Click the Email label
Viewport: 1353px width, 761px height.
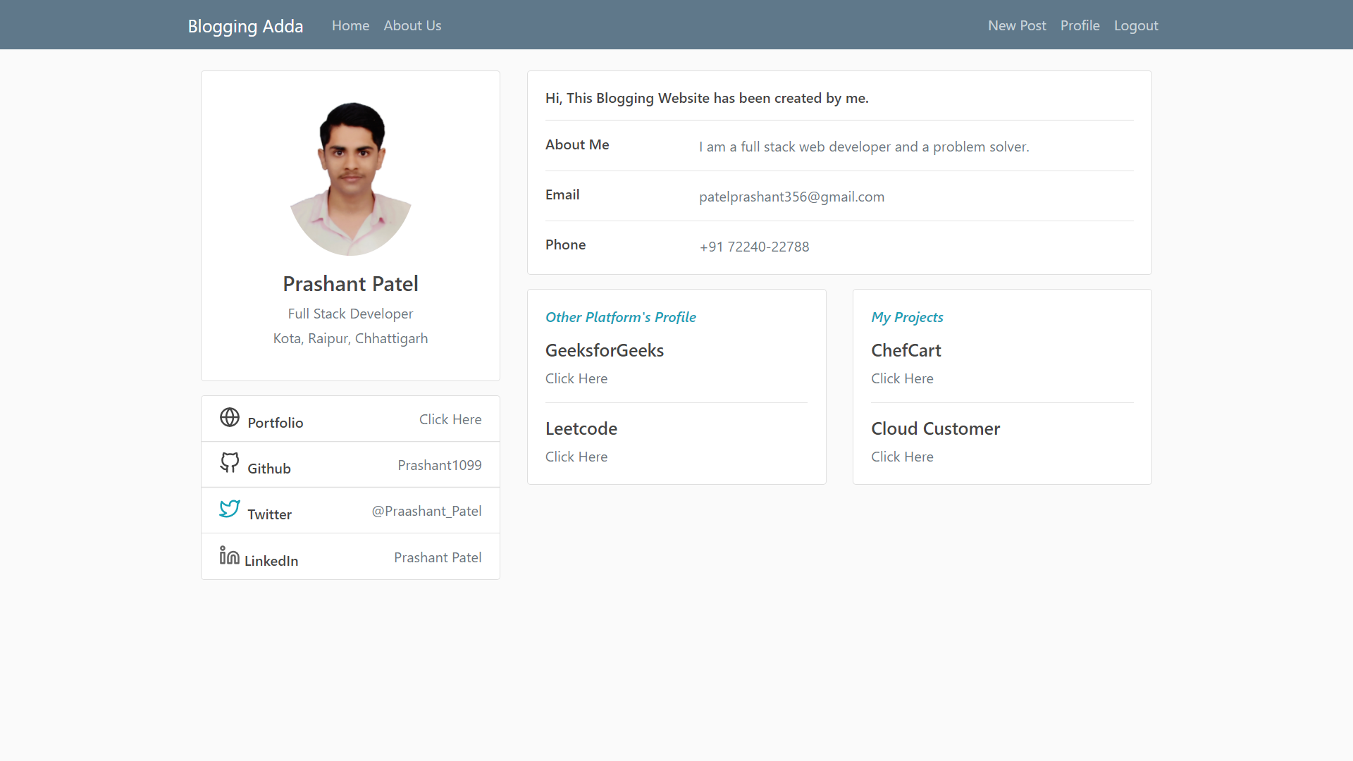click(x=562, y=194)
